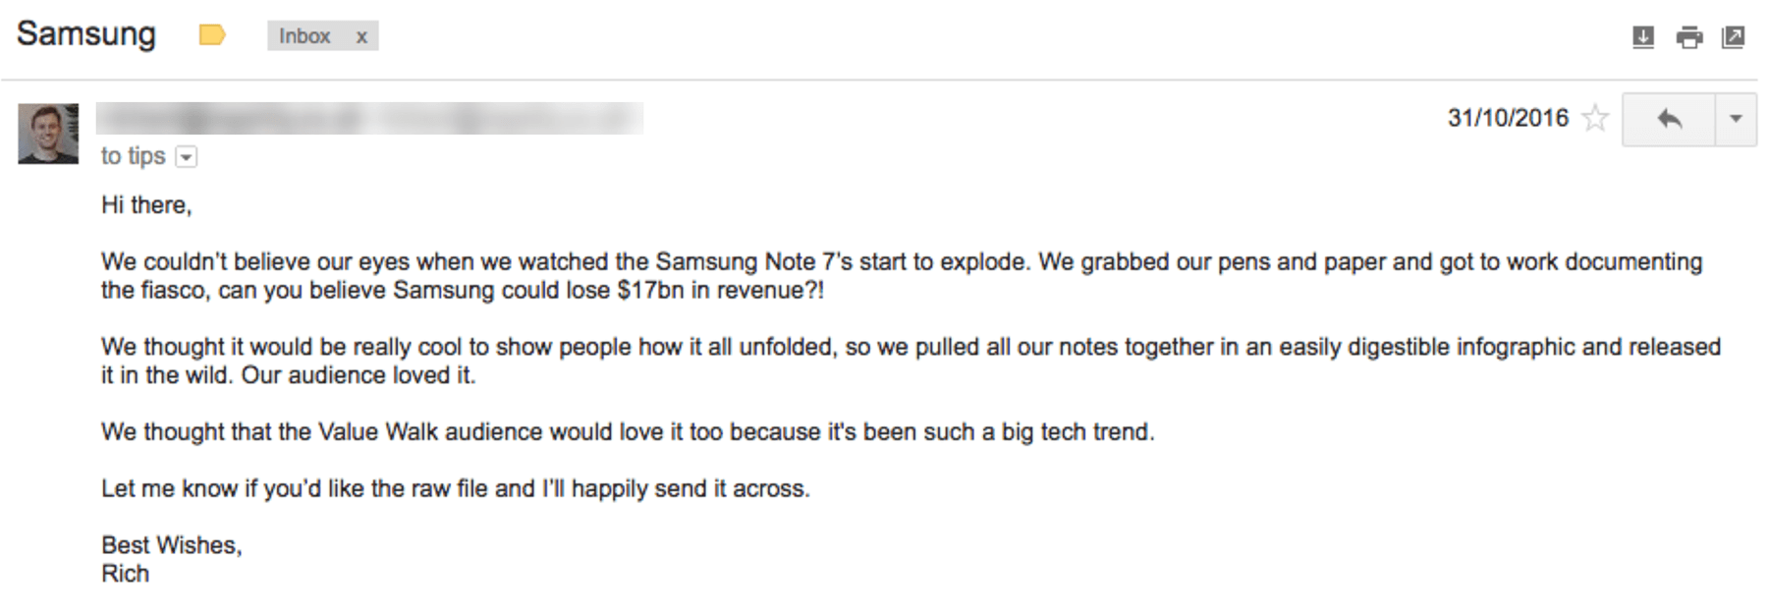Expand details arrow next to "to tips"

pos(186,157)
